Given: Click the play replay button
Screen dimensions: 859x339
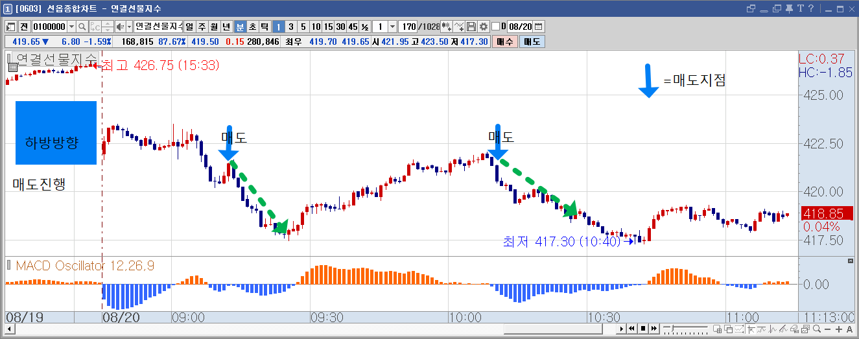Looking at the screenshot, I should click(x=622, y=329).
